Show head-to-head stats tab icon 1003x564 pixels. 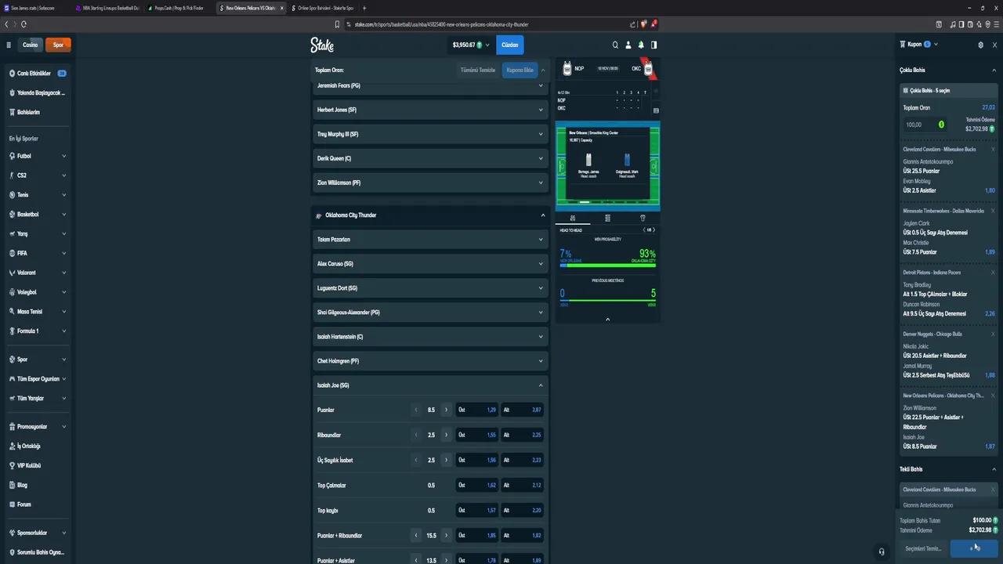pyautogui.click(x=573, y=218)
